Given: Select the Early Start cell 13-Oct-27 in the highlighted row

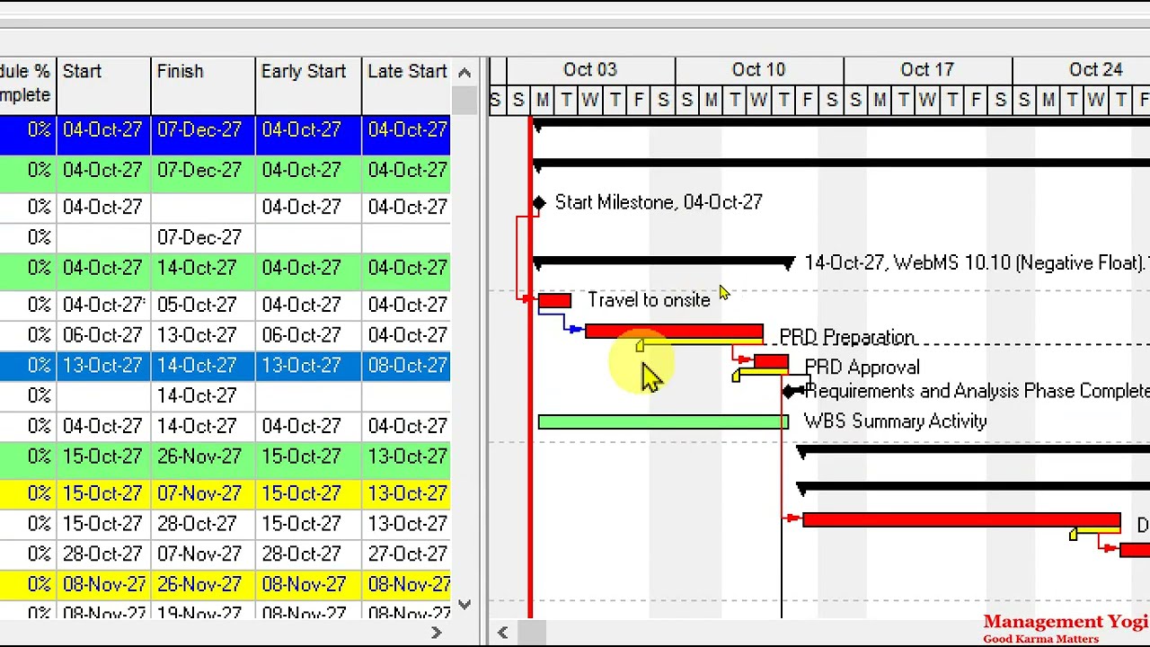Looking at the screenshot, I should 308,366.
